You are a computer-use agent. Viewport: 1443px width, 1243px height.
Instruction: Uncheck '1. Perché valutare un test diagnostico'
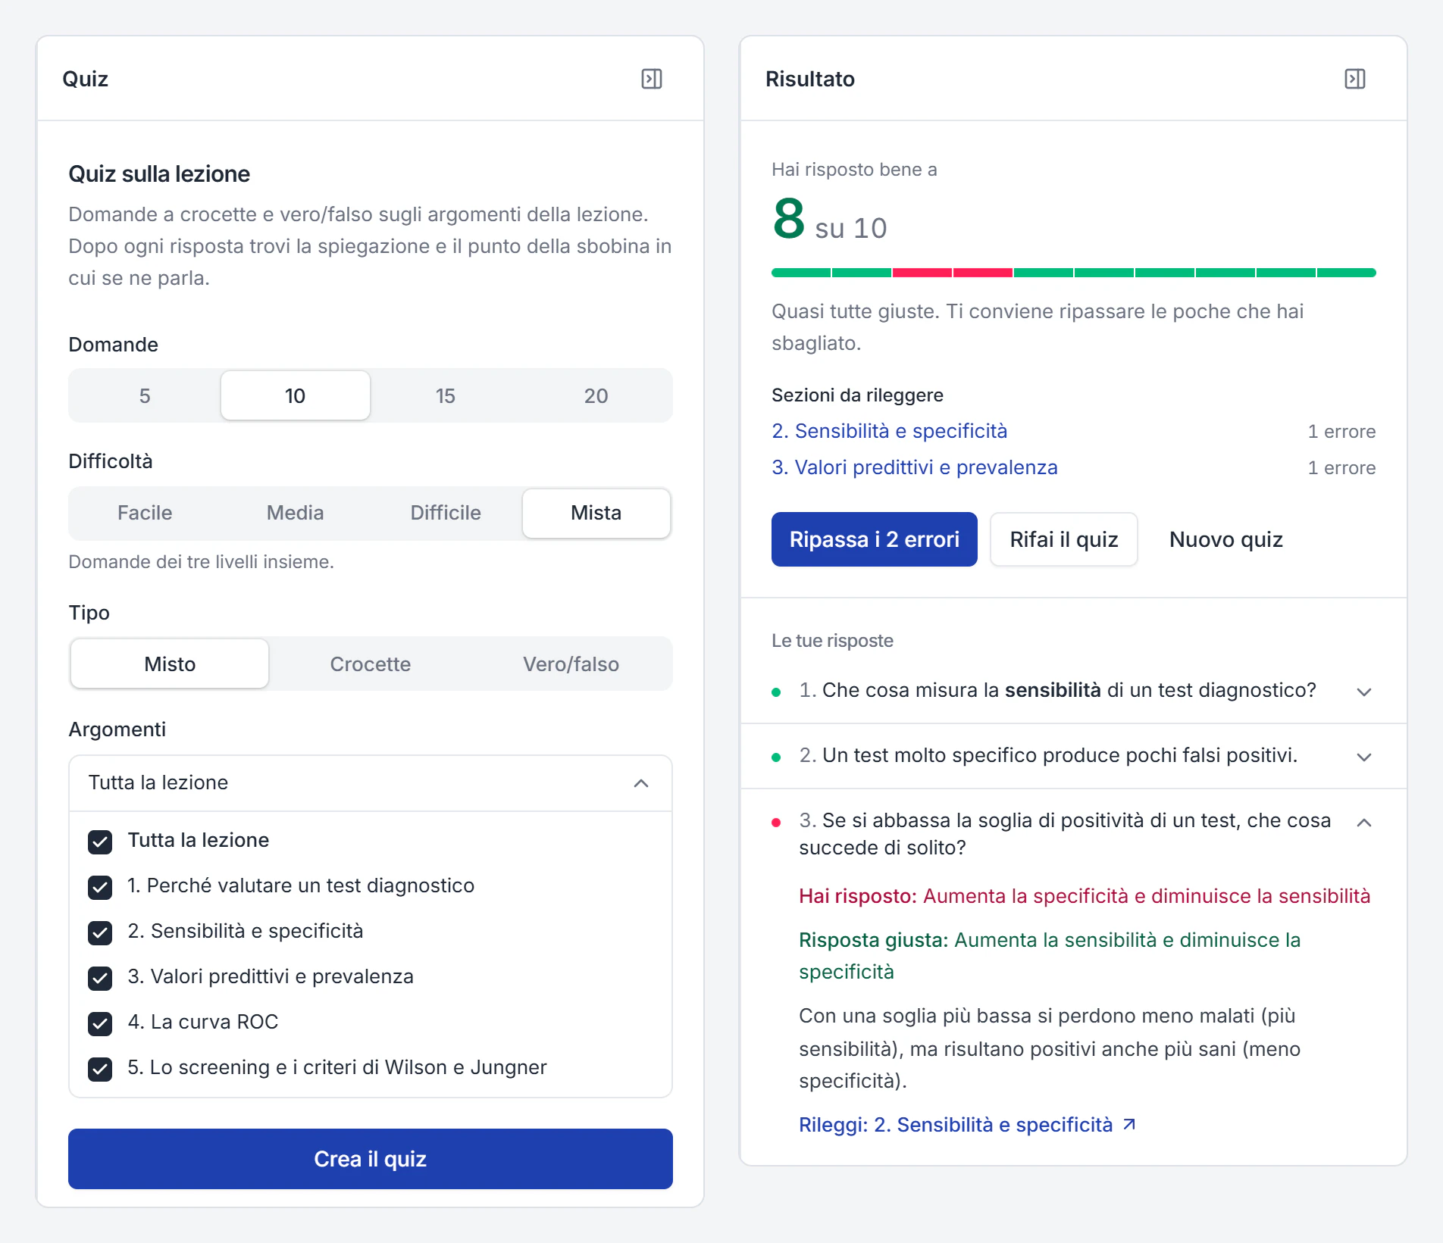[x=100, y=886]
